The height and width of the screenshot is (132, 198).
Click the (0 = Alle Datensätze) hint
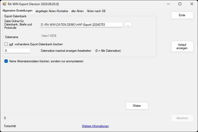[108, 51]
